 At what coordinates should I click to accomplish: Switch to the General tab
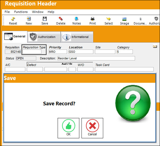pyautogui.click(x=15, y=37)
